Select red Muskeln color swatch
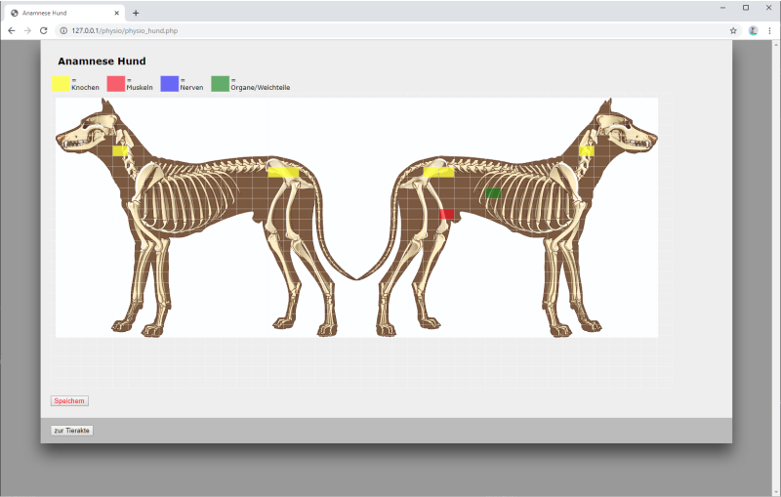 [x=115, y=84]
